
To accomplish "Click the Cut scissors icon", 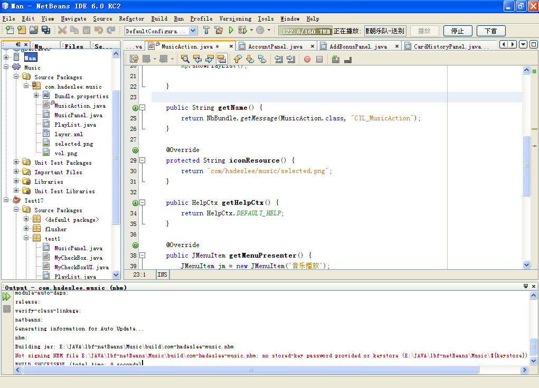I will click(x=62, y=30).
